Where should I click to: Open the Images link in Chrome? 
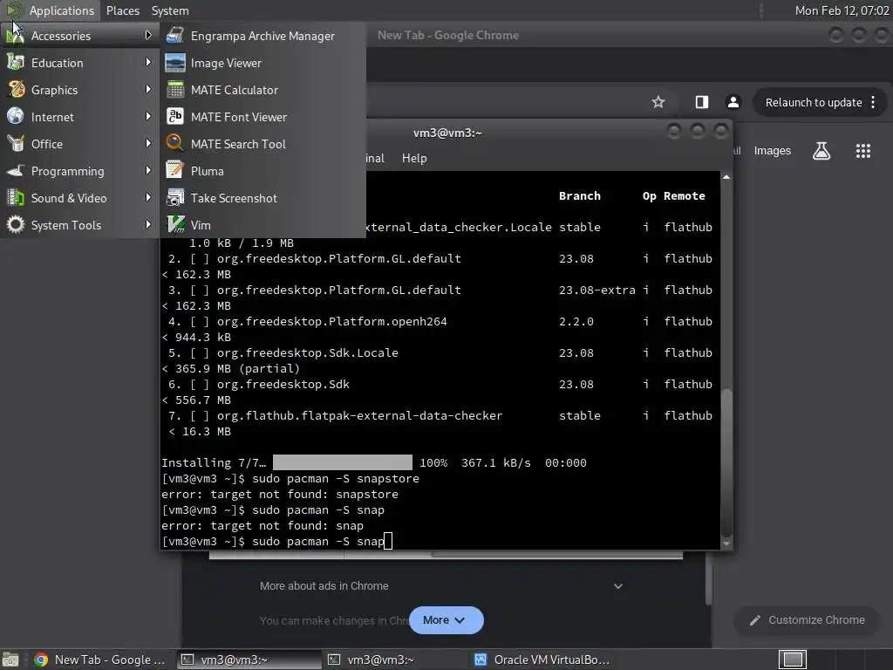click(x=773, y=150)
